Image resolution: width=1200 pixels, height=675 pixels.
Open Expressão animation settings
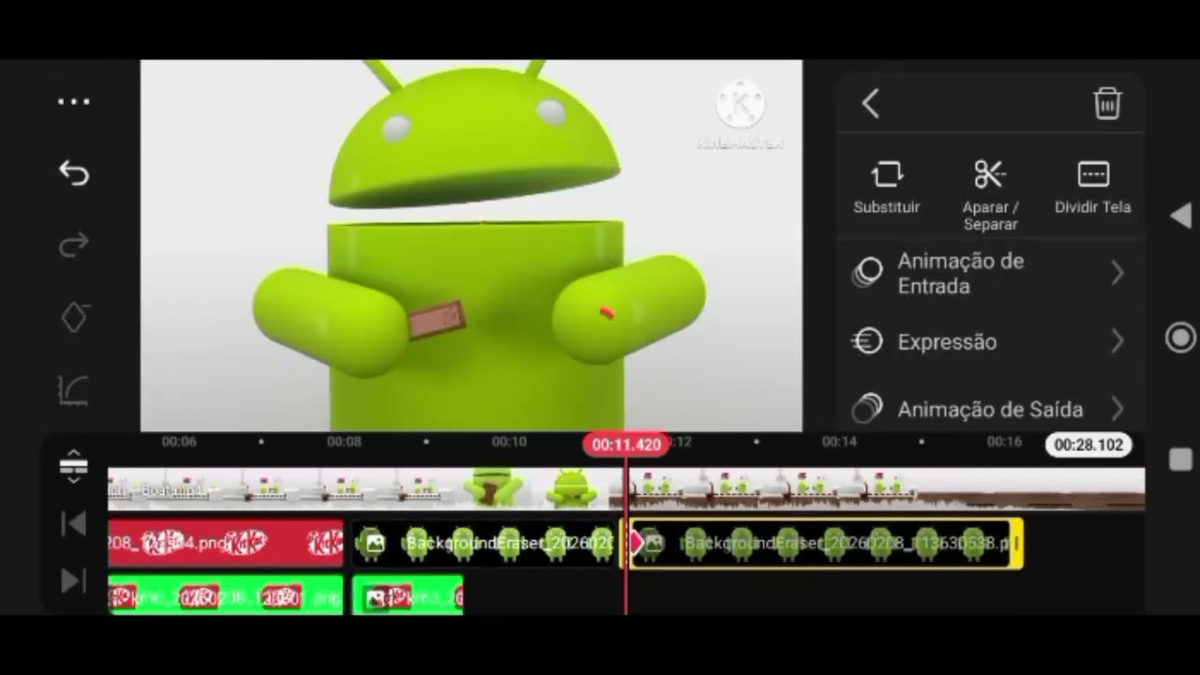(x=990, y=342)
